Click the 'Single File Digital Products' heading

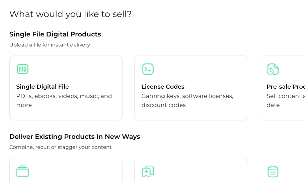[55, 34]
